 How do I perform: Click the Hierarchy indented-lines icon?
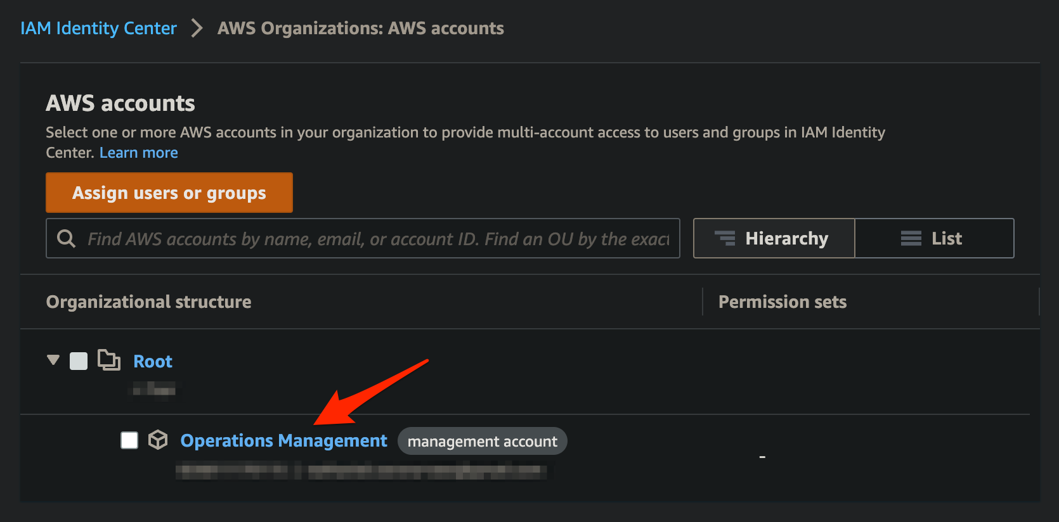coord(725,238)
